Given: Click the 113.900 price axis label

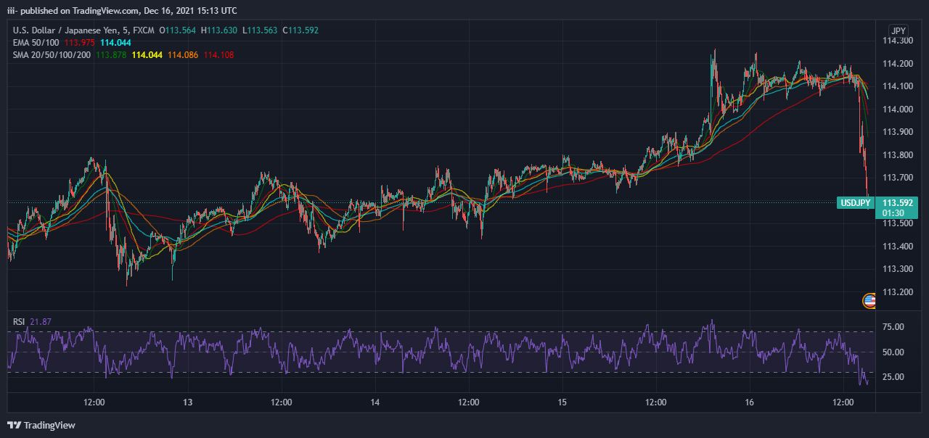Looking at the screenshot, I should point(897,132).
